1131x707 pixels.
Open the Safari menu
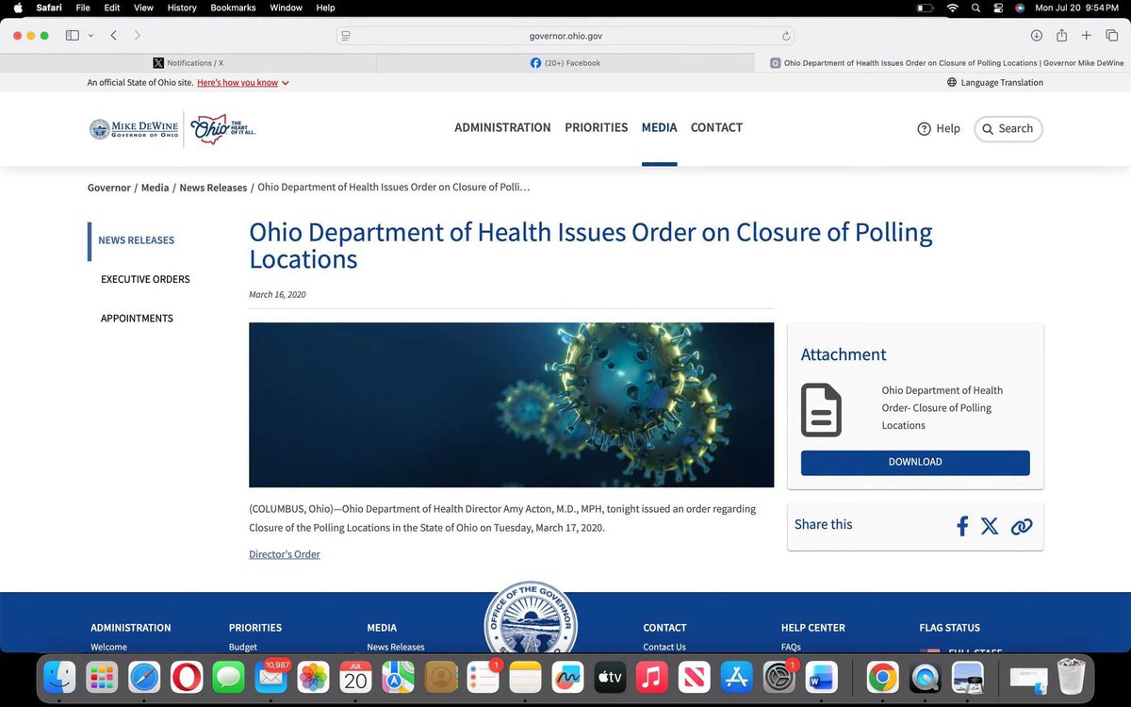tap(49, 8)
